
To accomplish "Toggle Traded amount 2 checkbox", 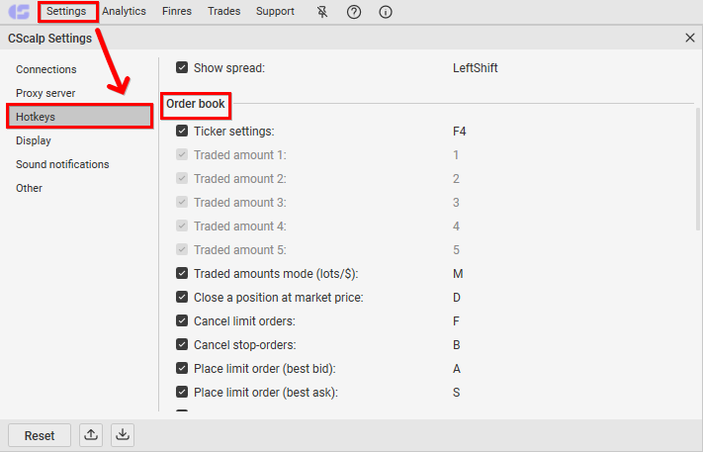I will coord(182,178).
